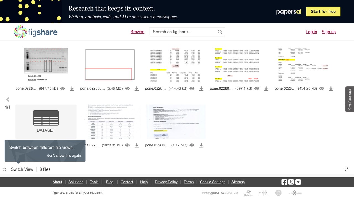
Task: Expand file viewer to fullscreen
Action: [x=347, y=169]
